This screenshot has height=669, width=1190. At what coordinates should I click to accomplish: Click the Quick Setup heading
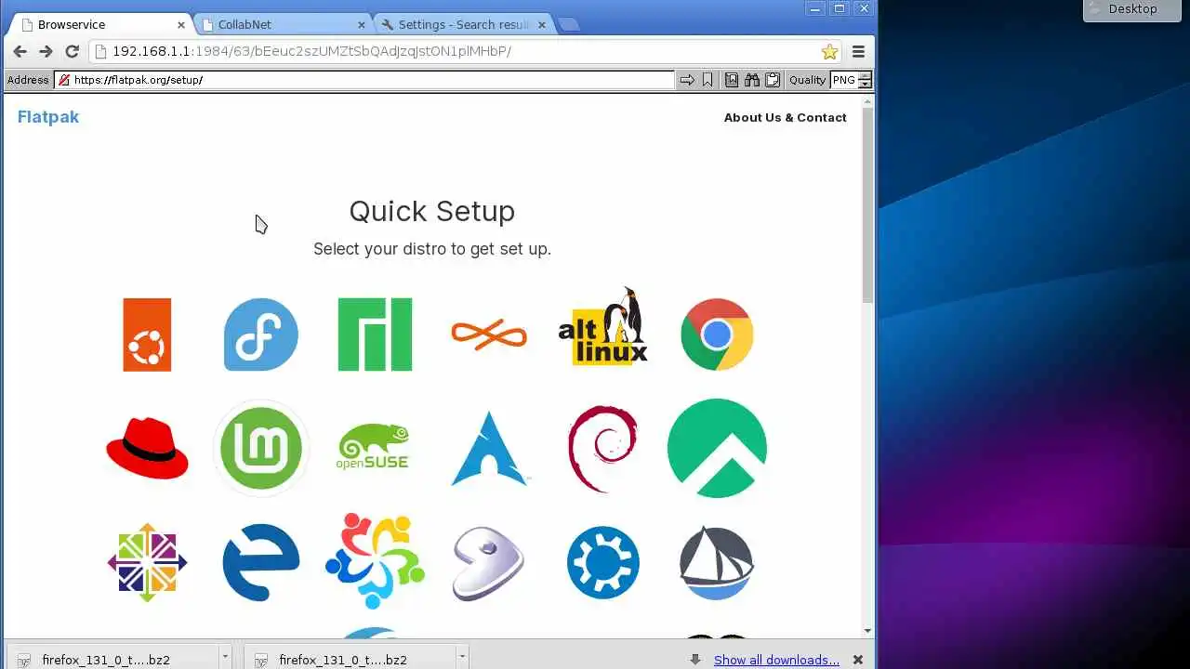pyautogui.click(x=432, y=211)
